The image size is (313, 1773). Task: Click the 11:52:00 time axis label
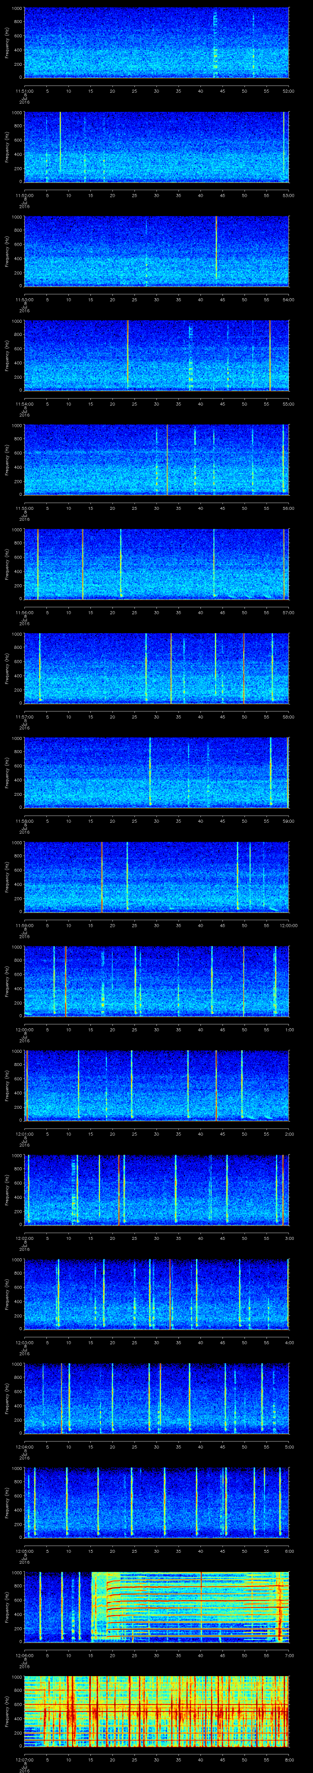pos(24,196)
